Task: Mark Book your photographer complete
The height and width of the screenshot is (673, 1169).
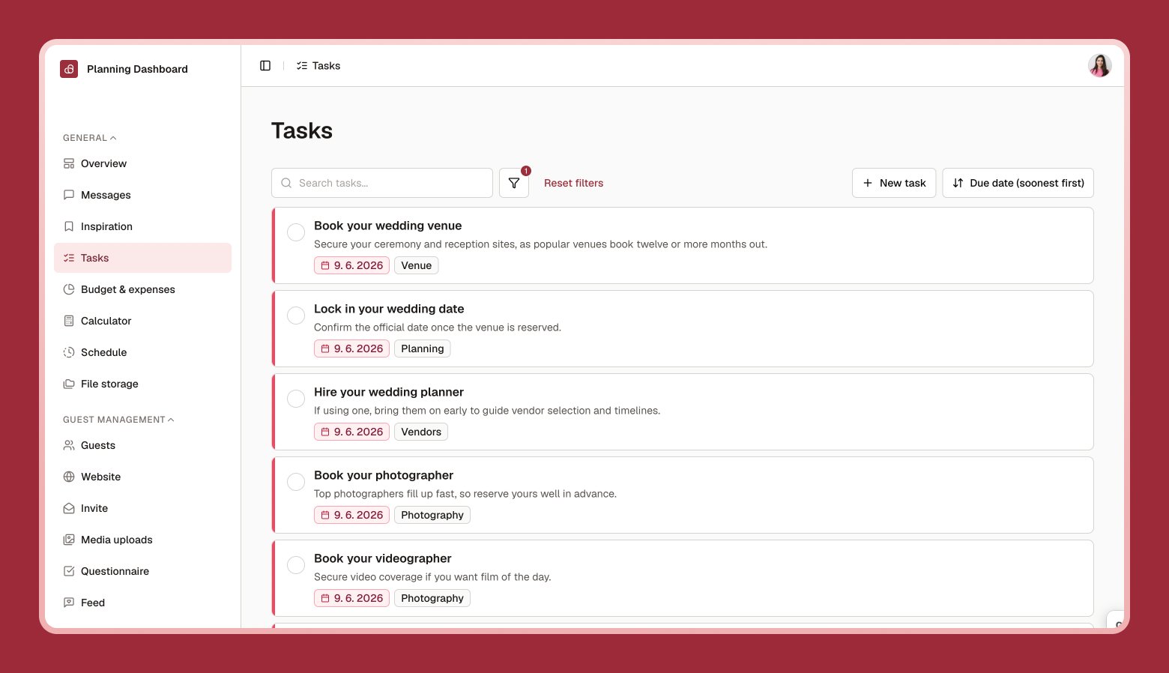Action: pyautogui.click(x=296, y=482)
